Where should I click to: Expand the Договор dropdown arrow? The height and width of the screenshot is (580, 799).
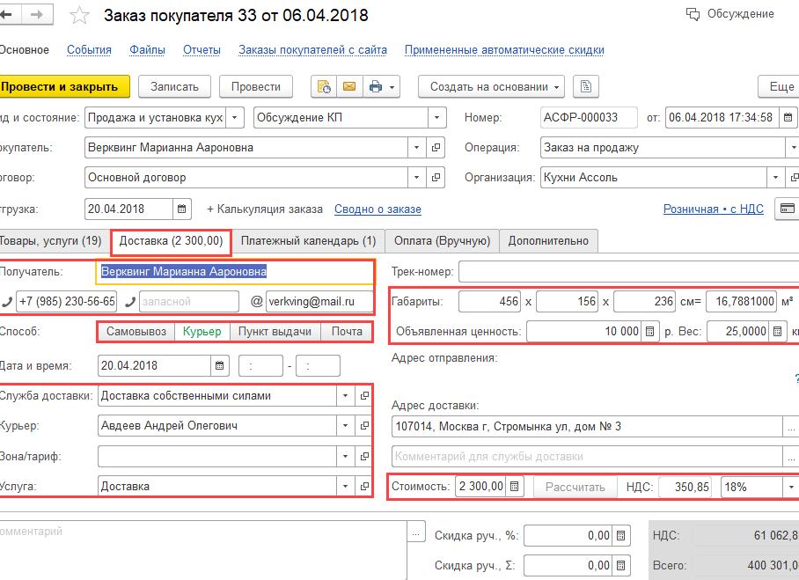(x=417, y=178)
